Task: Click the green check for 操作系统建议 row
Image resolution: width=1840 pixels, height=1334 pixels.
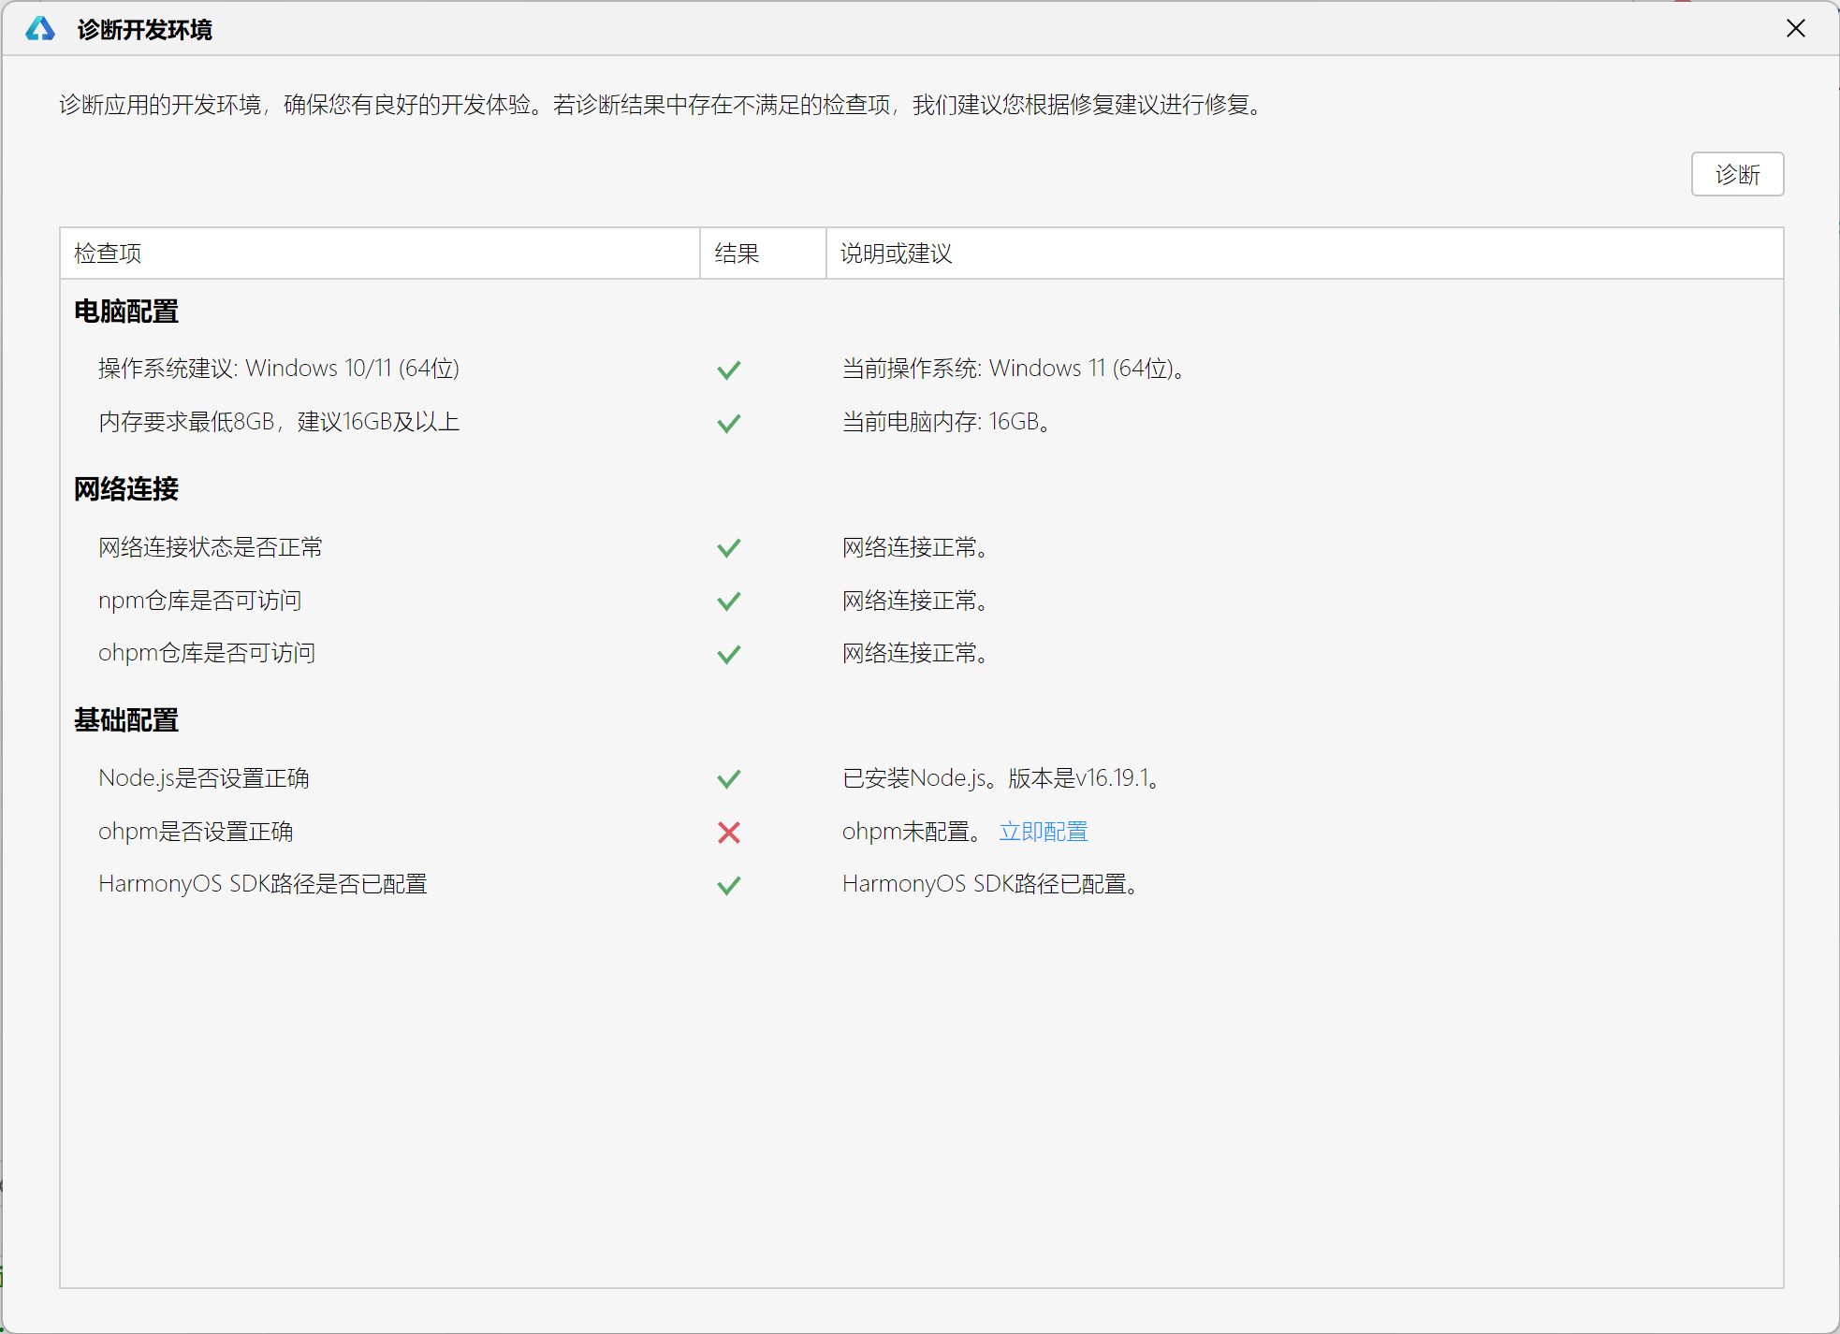Action: coord(729,370)
